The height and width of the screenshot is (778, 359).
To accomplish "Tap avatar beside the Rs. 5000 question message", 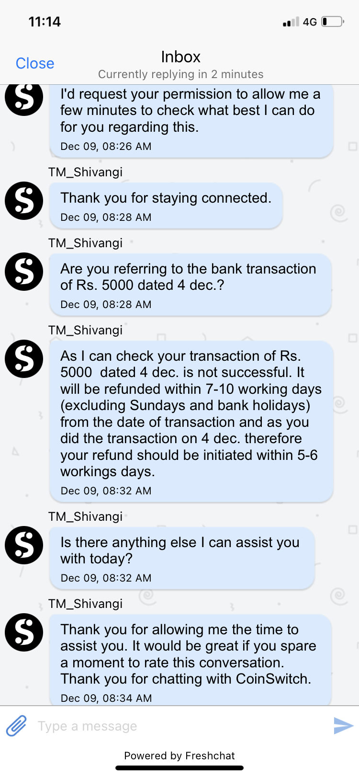I will (x=24, y=272).
